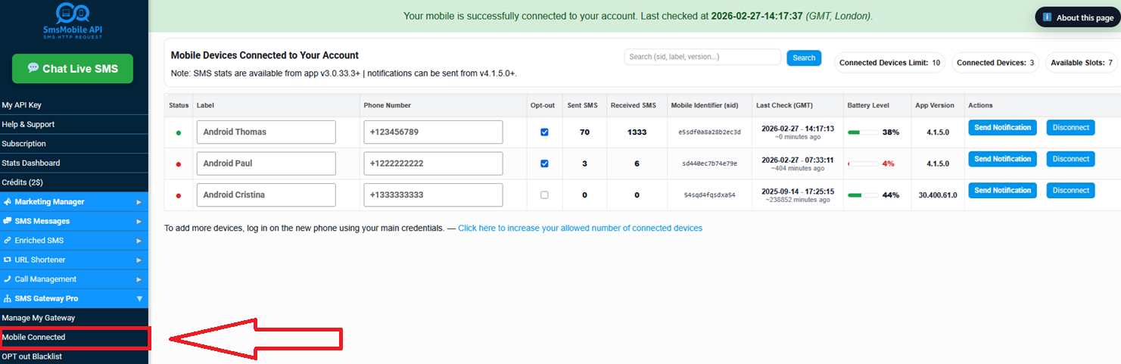Expand the Marketing Manager submenu arrow

(x=139, y=202)
